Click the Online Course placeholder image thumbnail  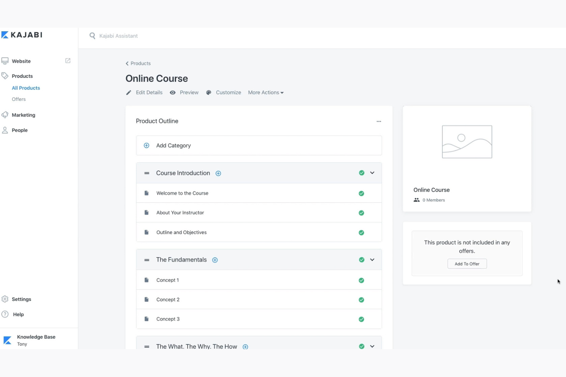pyautogui.click(x=467, y=142)
